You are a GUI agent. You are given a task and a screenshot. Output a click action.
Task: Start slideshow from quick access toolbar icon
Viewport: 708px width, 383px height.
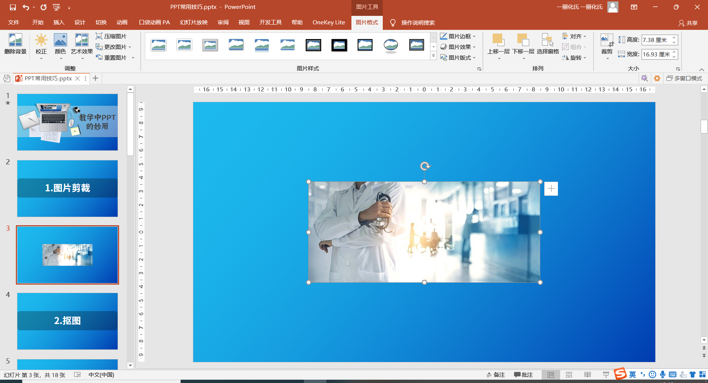click(x=56, y=7)
